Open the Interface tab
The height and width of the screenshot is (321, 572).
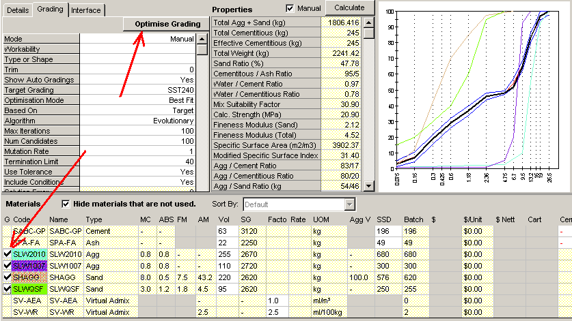tap(86, 10)
